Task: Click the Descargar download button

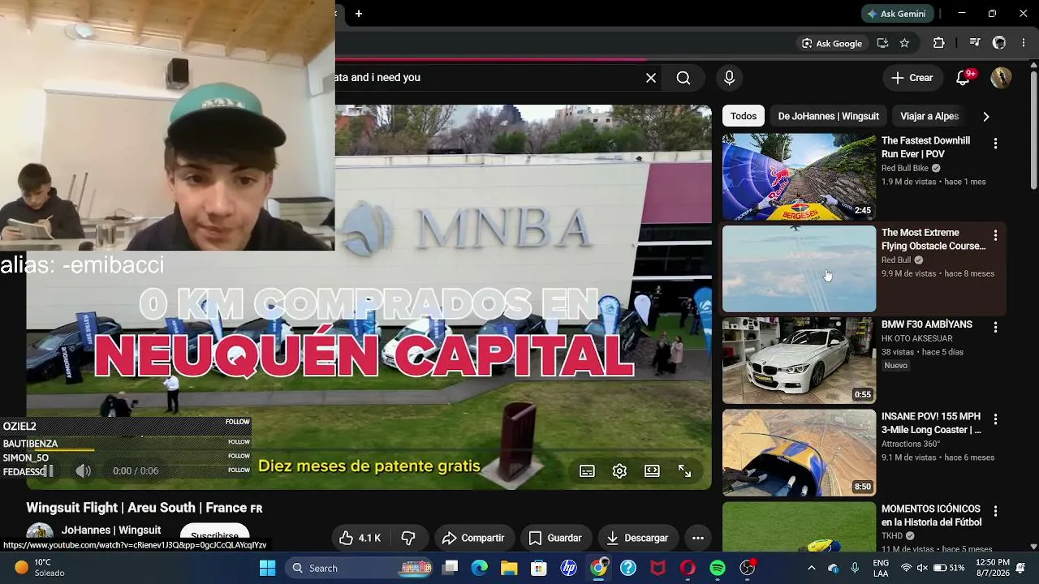Action: pos(638,538)
